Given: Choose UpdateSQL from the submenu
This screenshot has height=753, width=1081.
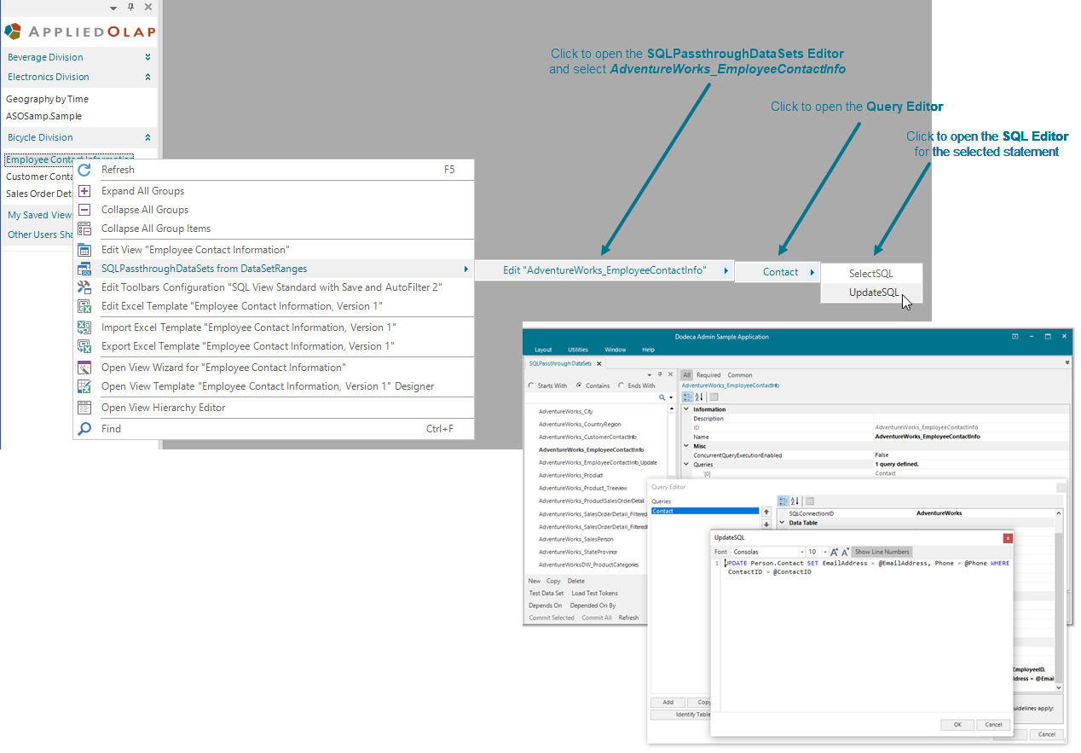Looking at the screenshot, I should click(x=871, y=293).
